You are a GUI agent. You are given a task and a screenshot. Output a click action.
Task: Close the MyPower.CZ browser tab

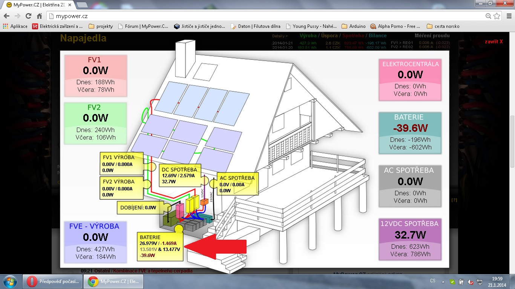click(x=70, y=5)
